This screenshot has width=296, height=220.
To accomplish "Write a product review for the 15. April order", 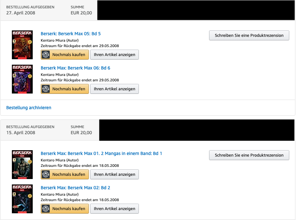I will click(x=249, y=155).
